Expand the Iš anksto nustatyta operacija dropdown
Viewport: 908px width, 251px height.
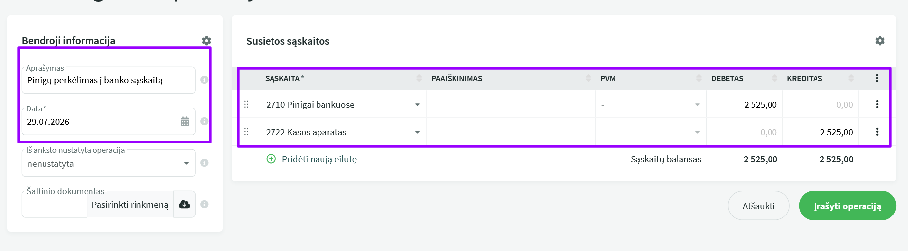(186, 163)
